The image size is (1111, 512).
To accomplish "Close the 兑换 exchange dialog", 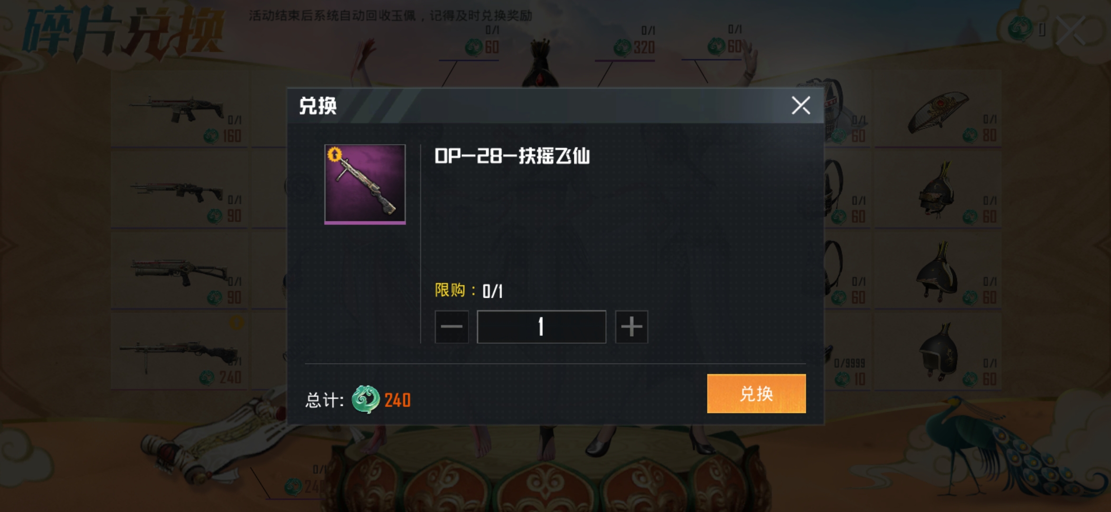I will click(801, 105).
